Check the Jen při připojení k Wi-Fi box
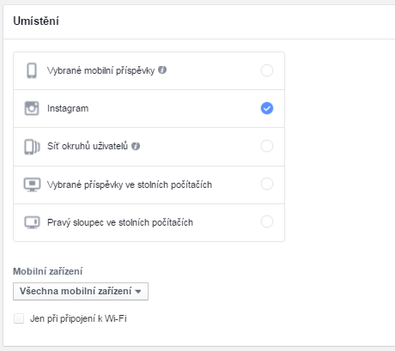The image size is (395, 351). click(19, 318)
